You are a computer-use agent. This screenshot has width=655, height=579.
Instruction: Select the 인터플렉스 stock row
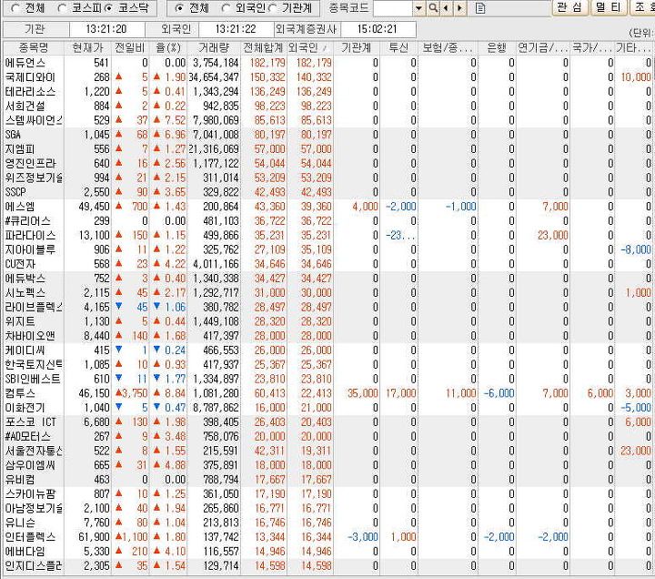[327, 537]
